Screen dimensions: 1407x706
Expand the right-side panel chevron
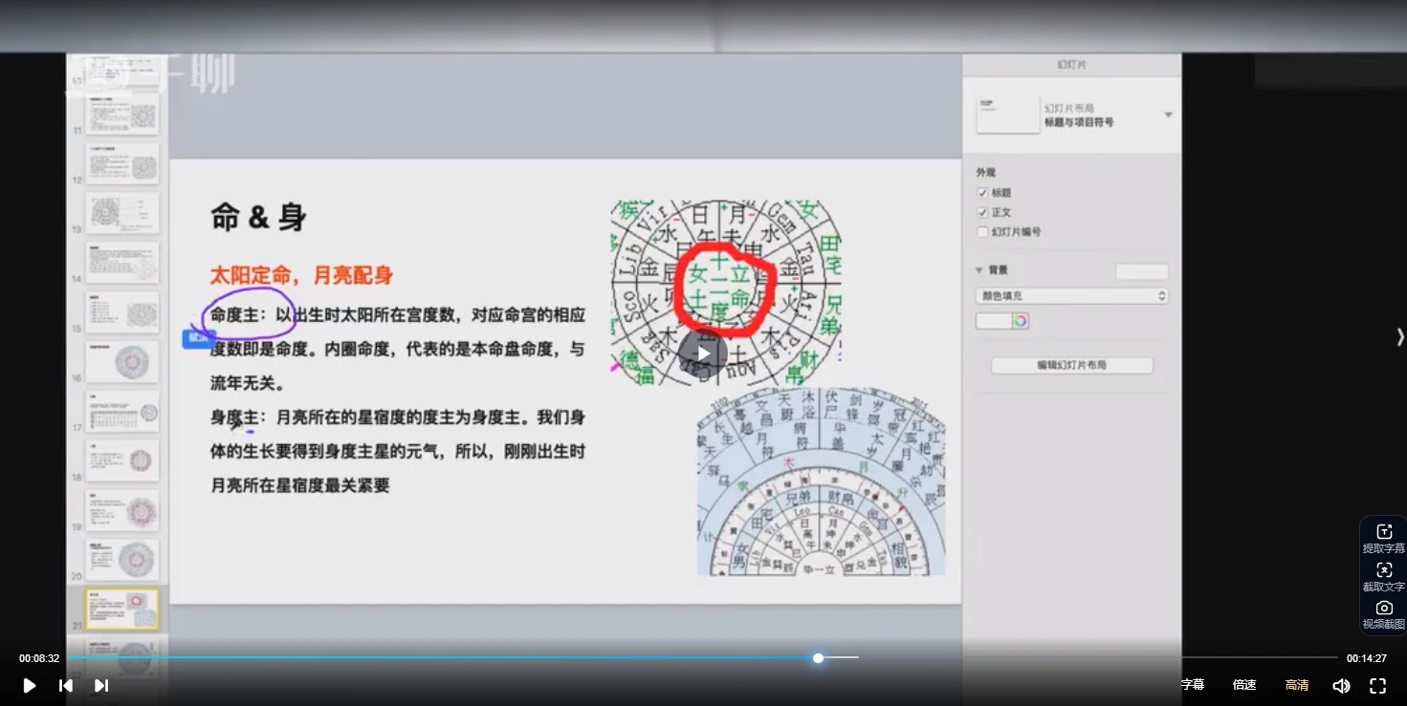pyautogui.click(x=1400, y=336)
